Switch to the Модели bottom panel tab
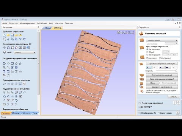The height and width of the screenshot is (136, 182). (16, 113)
